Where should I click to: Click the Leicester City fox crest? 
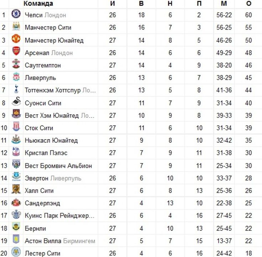point(16,252)
